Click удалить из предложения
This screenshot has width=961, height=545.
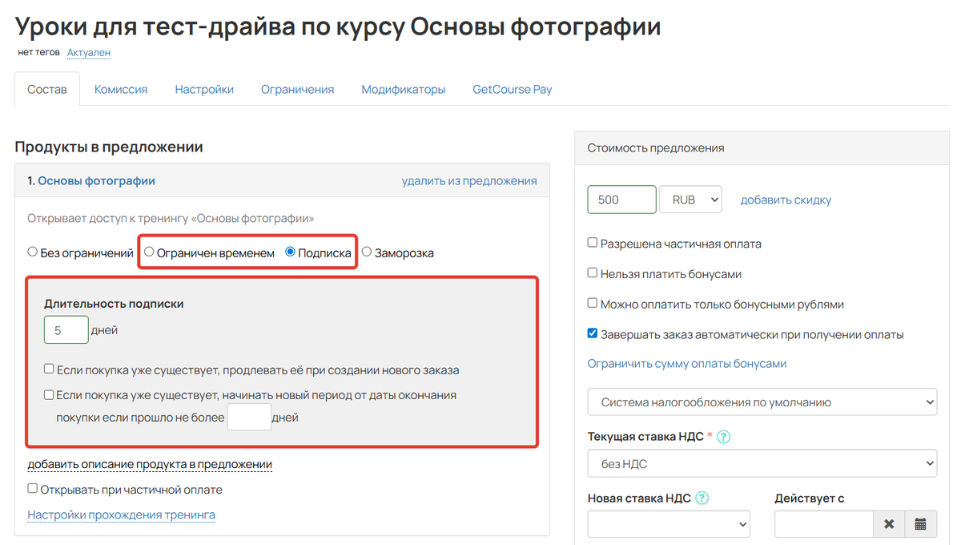coord(469,180)
